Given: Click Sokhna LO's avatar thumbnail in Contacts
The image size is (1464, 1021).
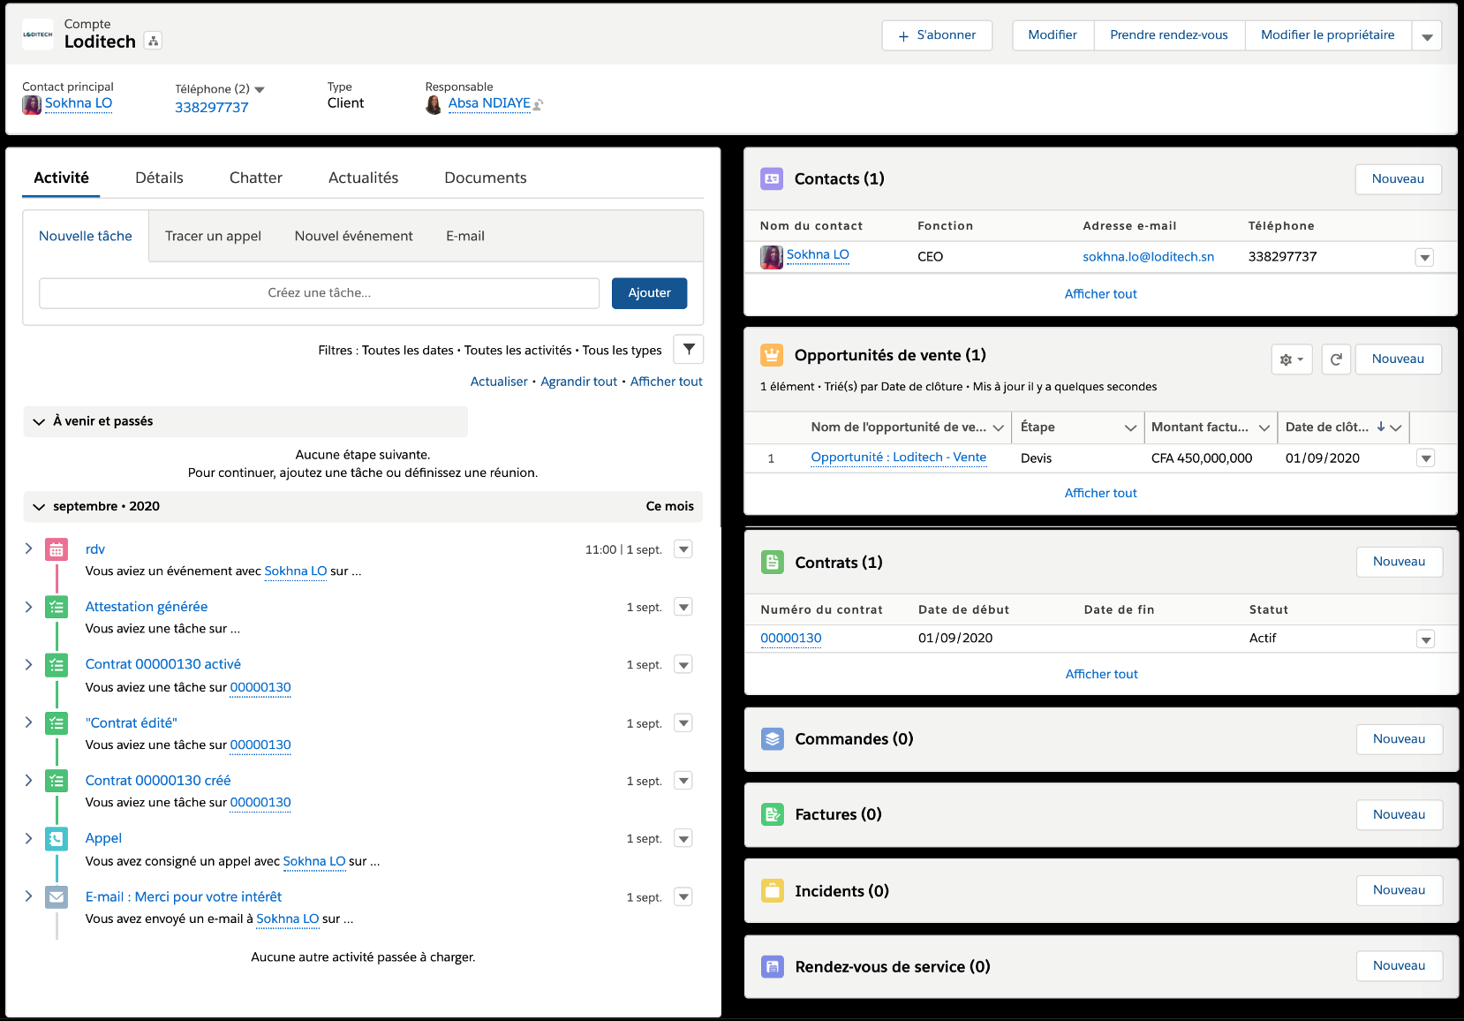Looking at the screenshot, I should 771,257.
